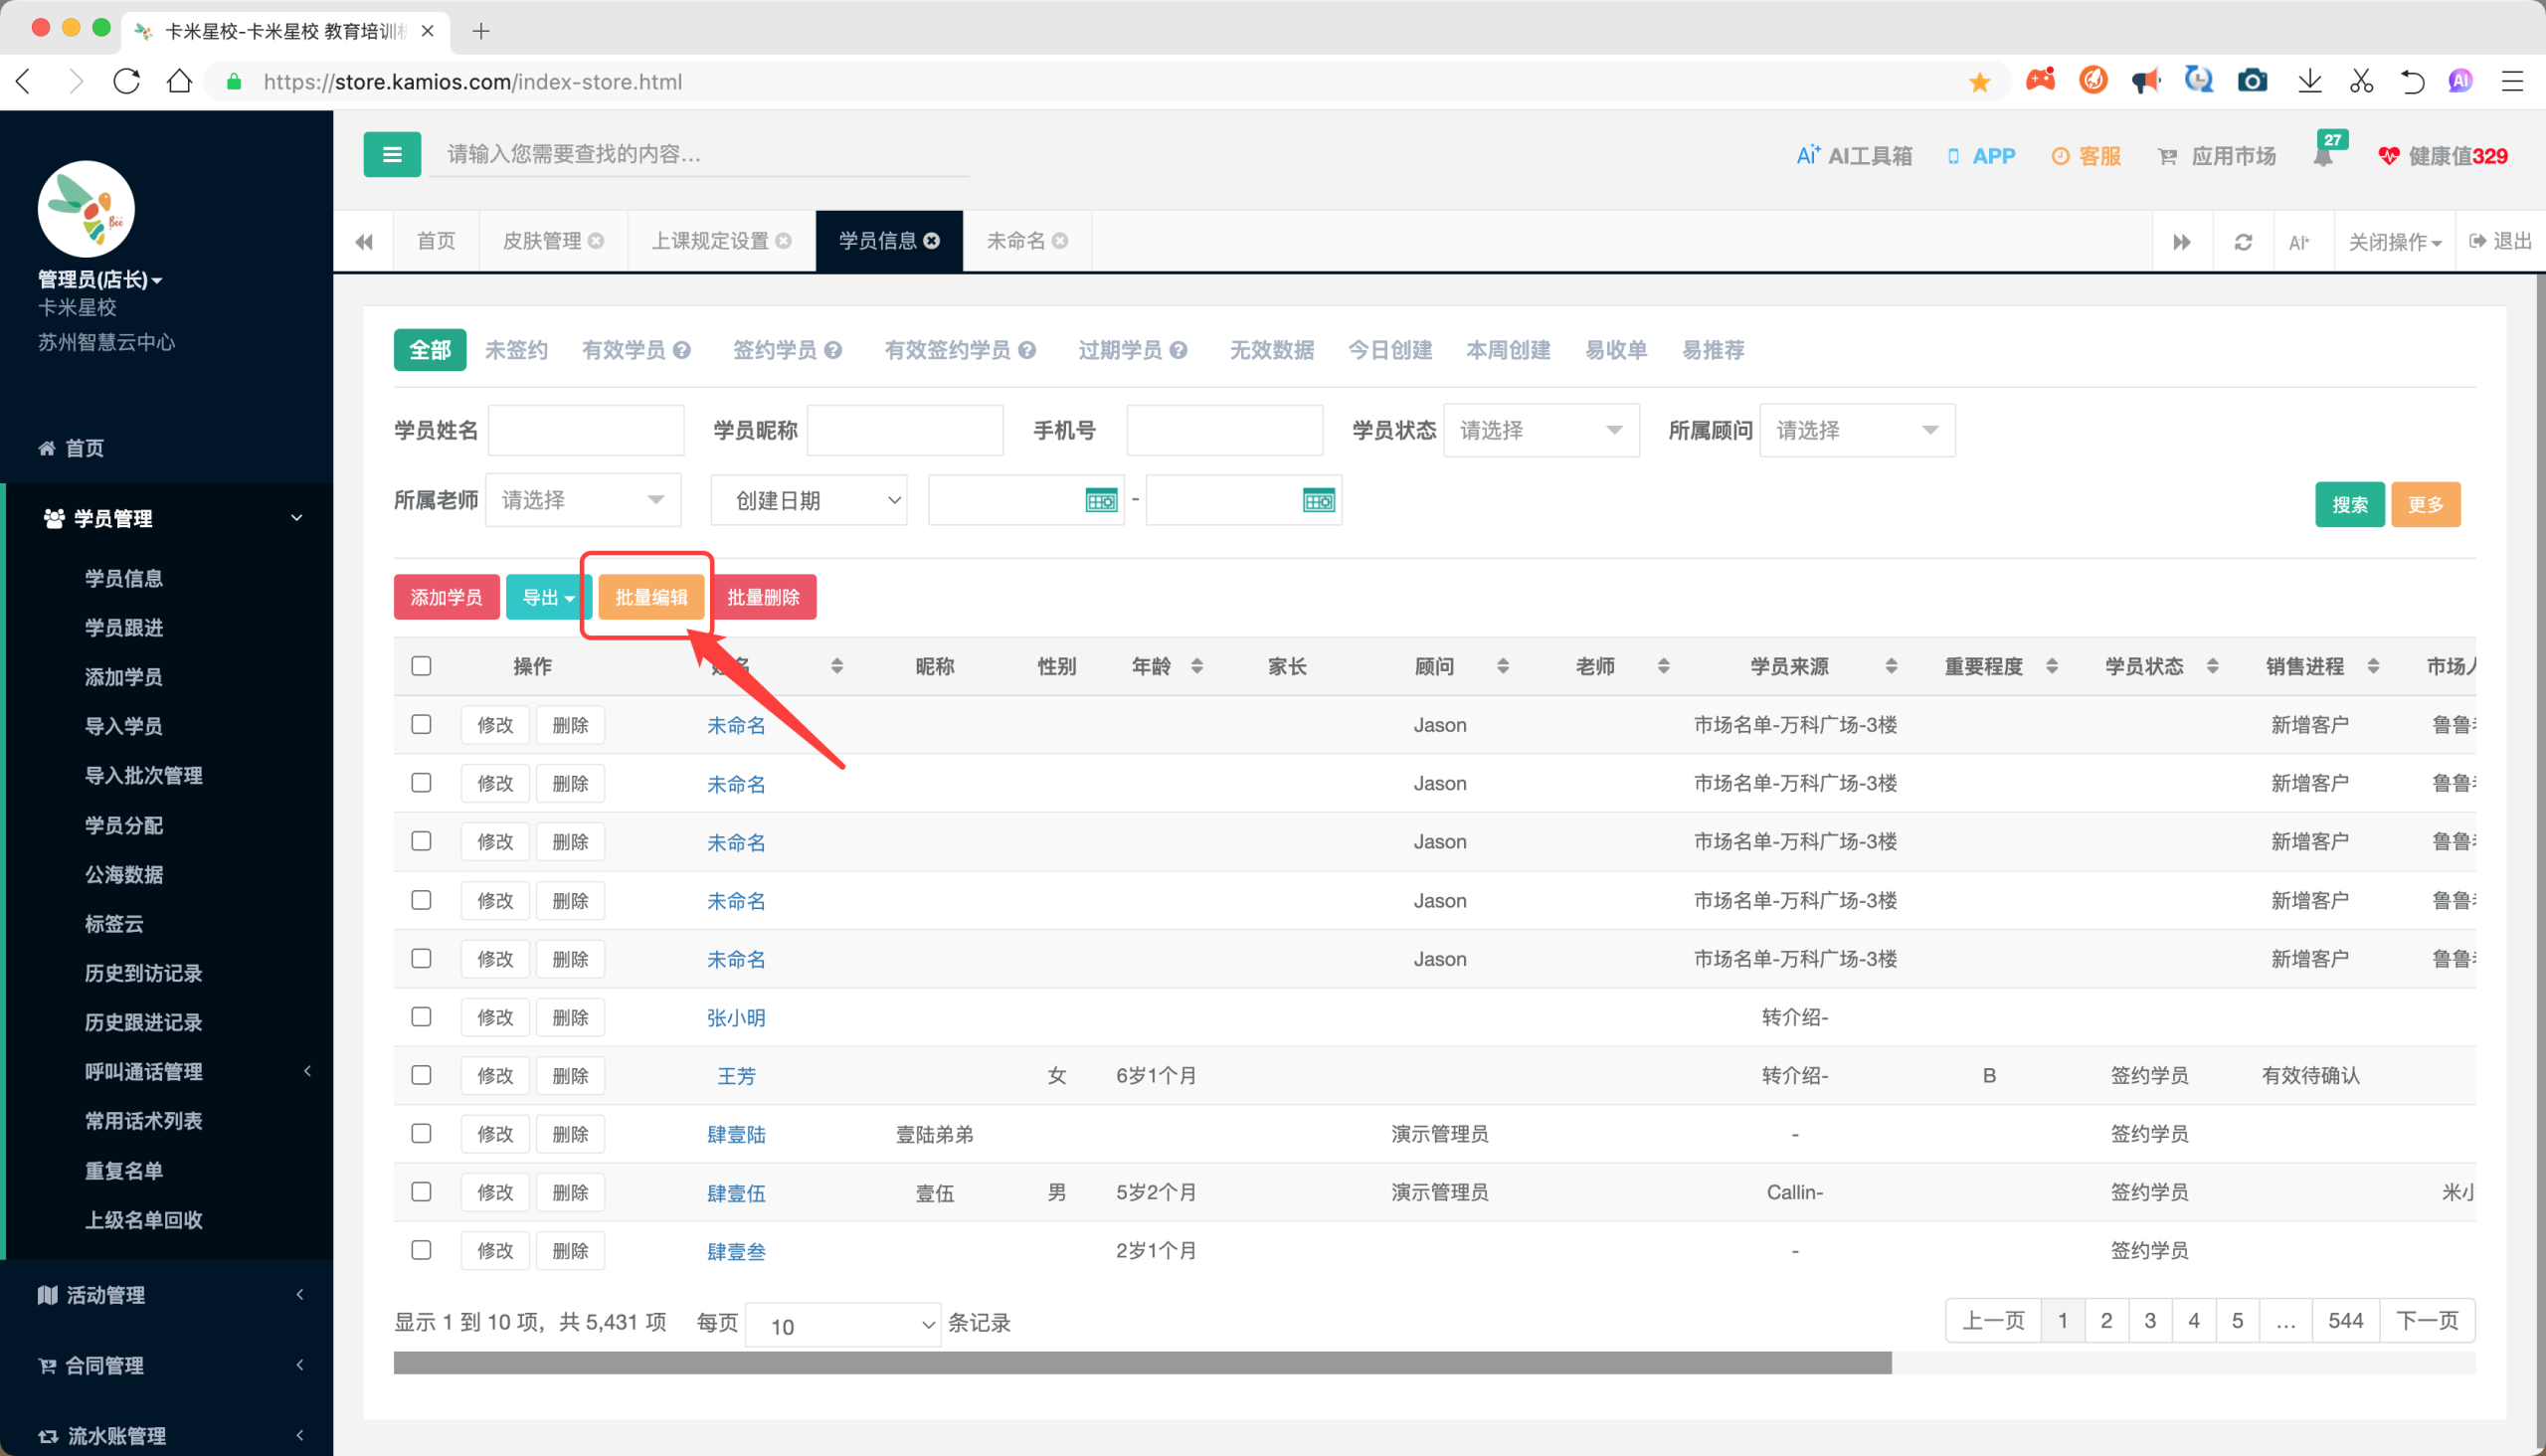Click the 批量编辑 button
The width and height of the screenshot is (2546, 1456).
tap(651, 597)
